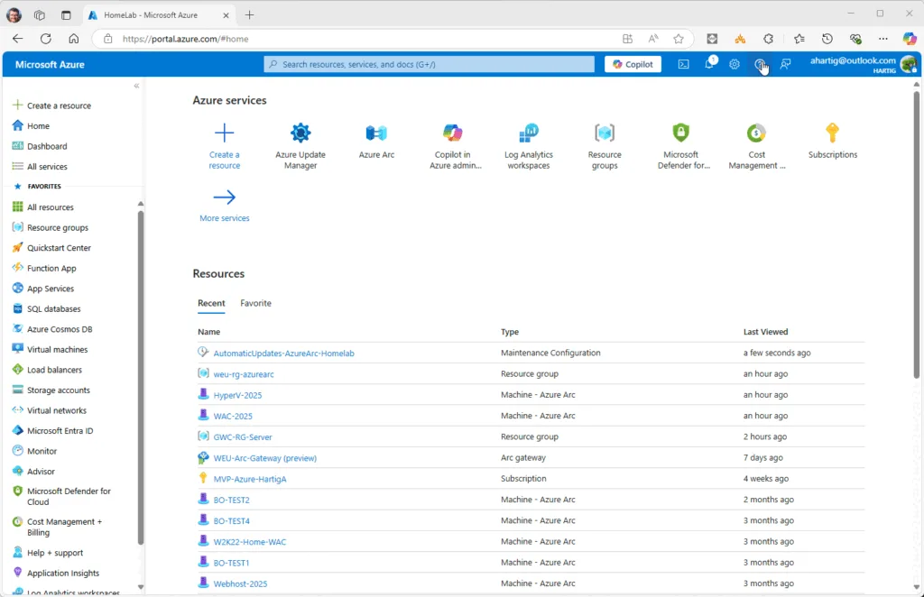
Task: Open Microsoft Defender for Cloud service
Action: (x=681, y=142)
